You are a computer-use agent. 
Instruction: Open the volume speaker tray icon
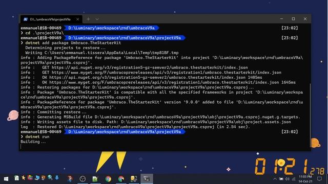pos(288,179)
